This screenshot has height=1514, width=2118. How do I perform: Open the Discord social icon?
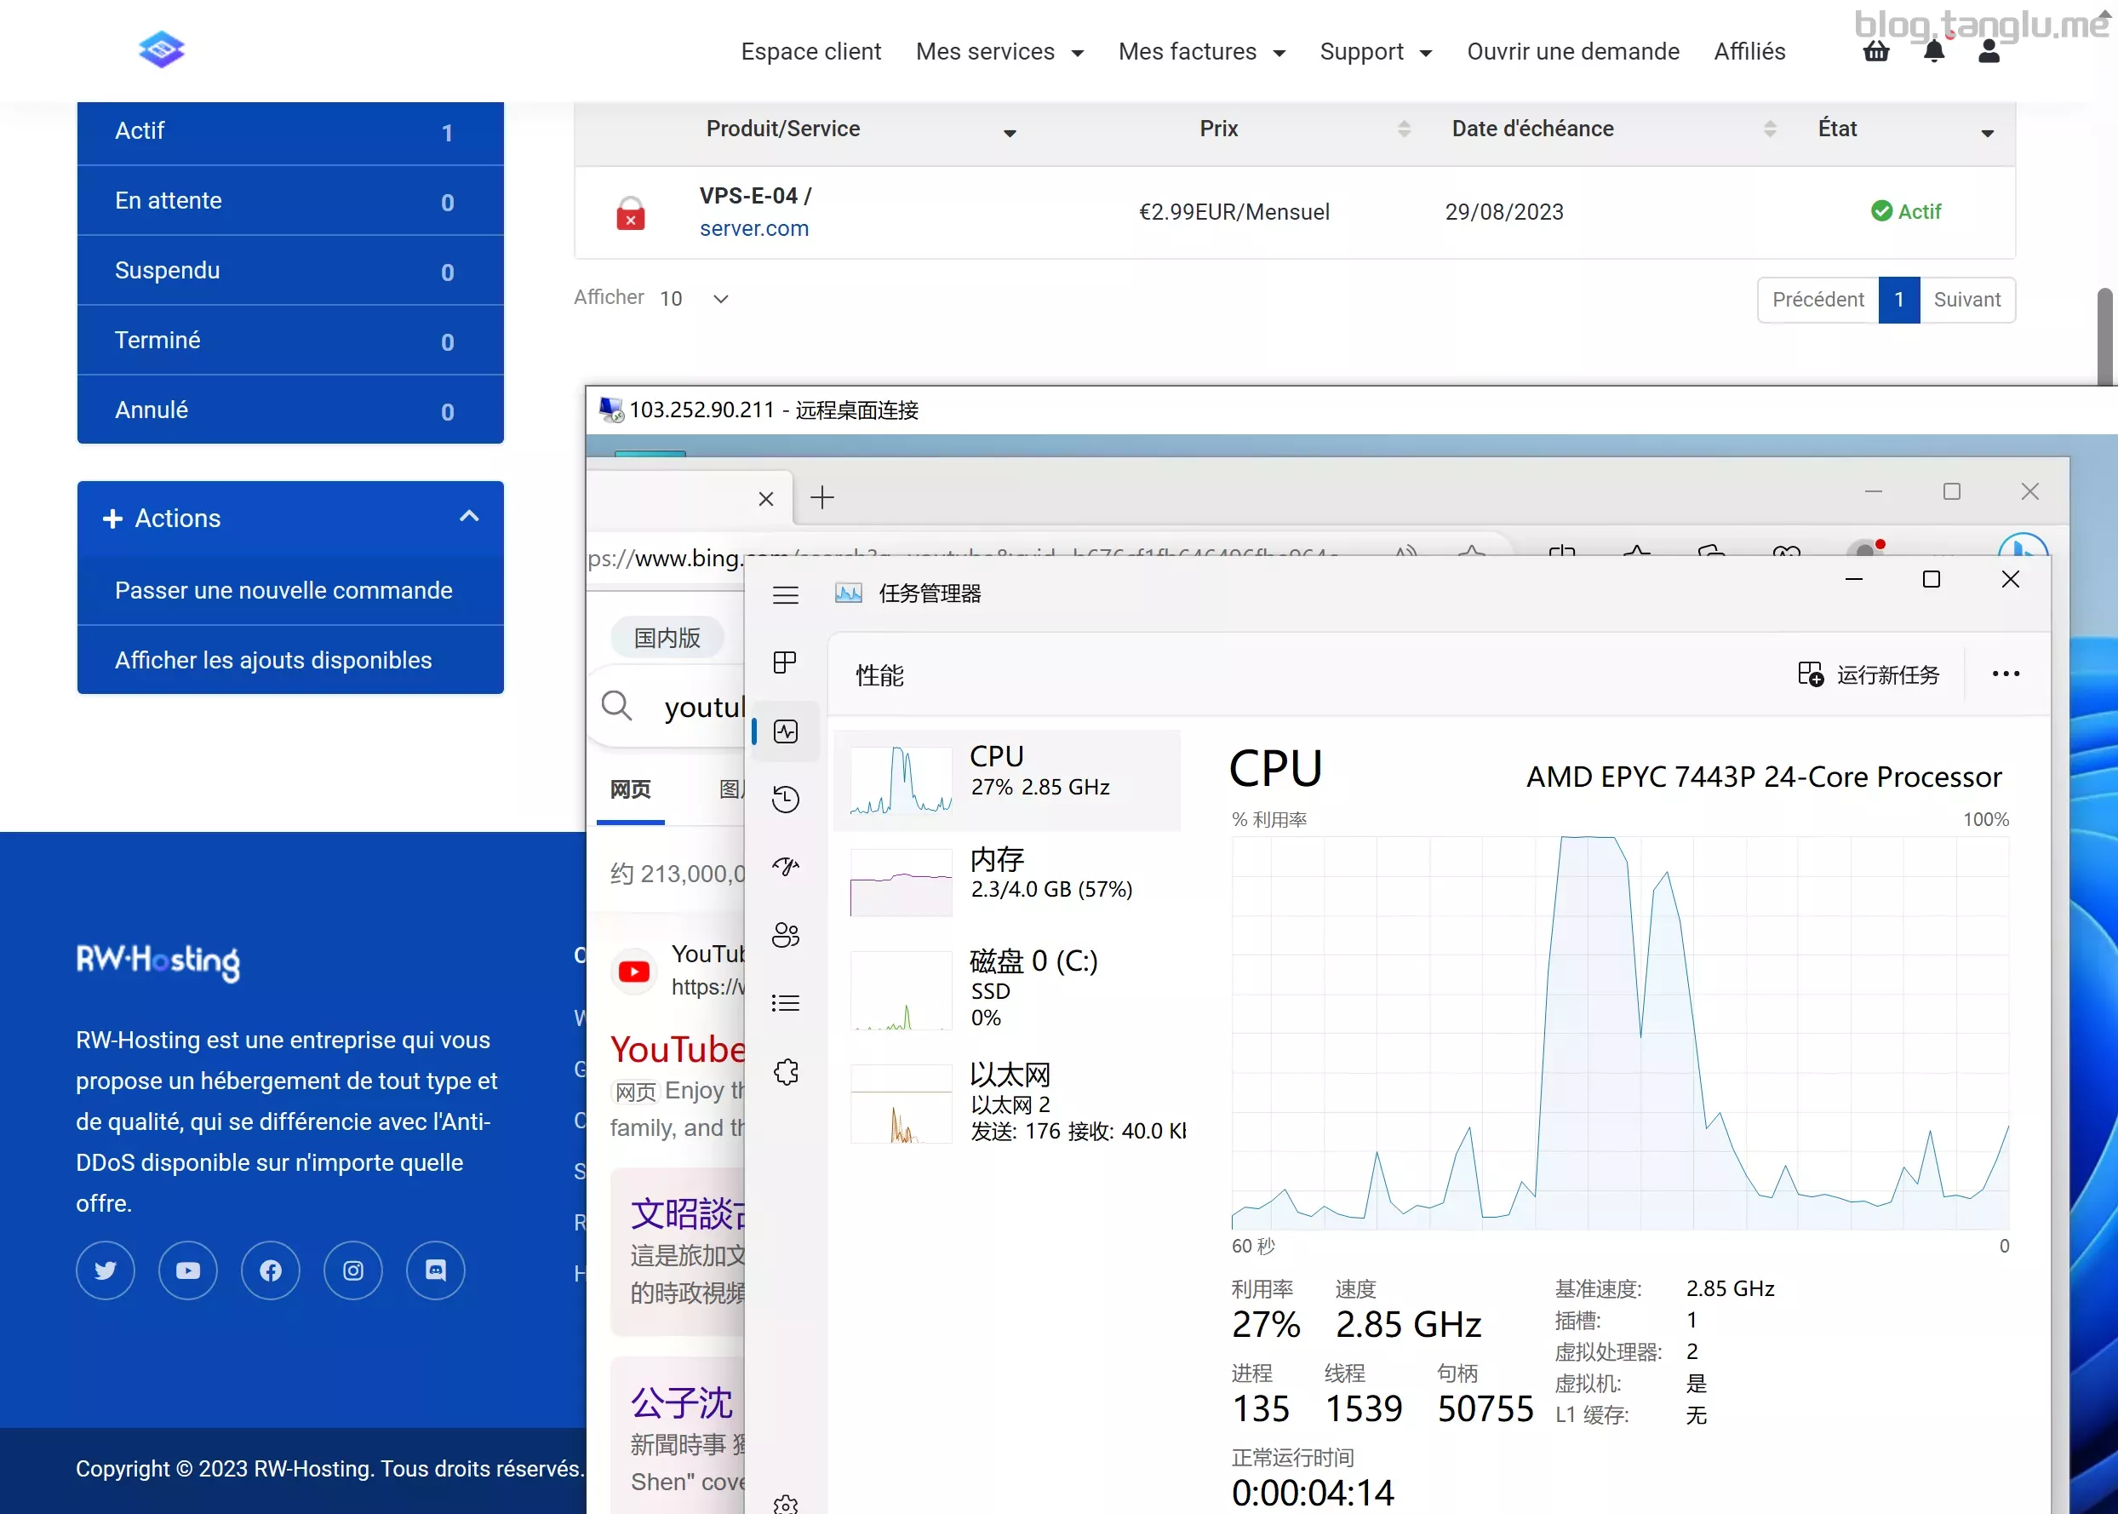coord(435,1270)
